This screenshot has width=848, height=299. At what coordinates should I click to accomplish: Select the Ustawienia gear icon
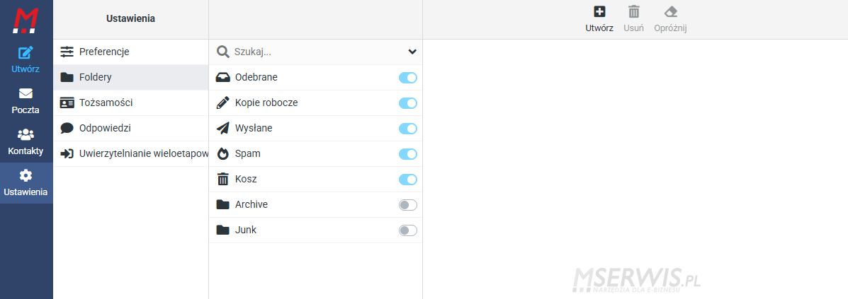[26, 175]
